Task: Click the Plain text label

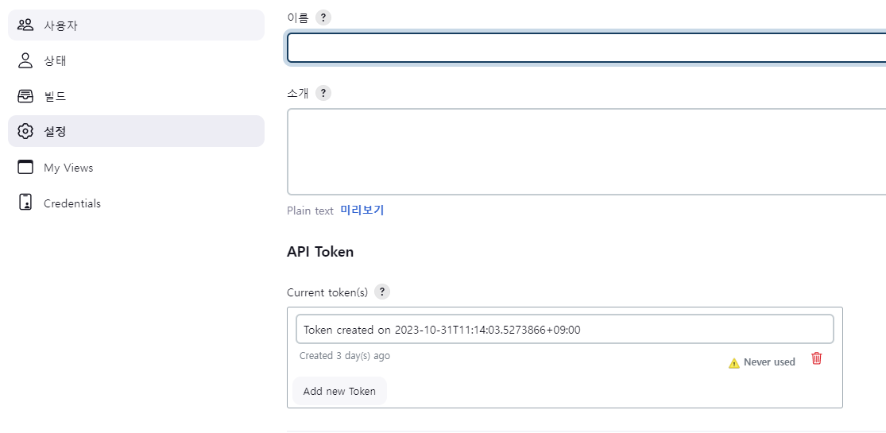Action: click(310, 211)
